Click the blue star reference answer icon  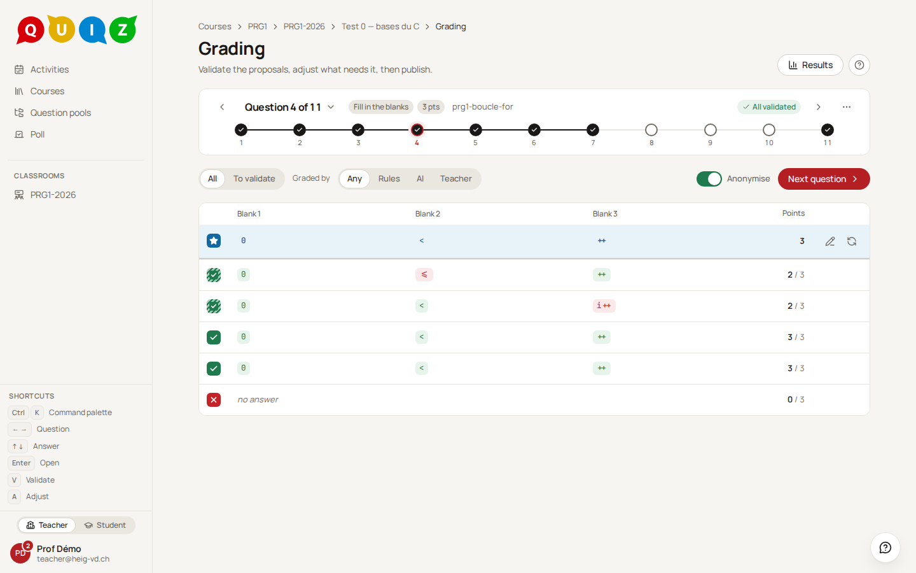click(x=214, y=241)
